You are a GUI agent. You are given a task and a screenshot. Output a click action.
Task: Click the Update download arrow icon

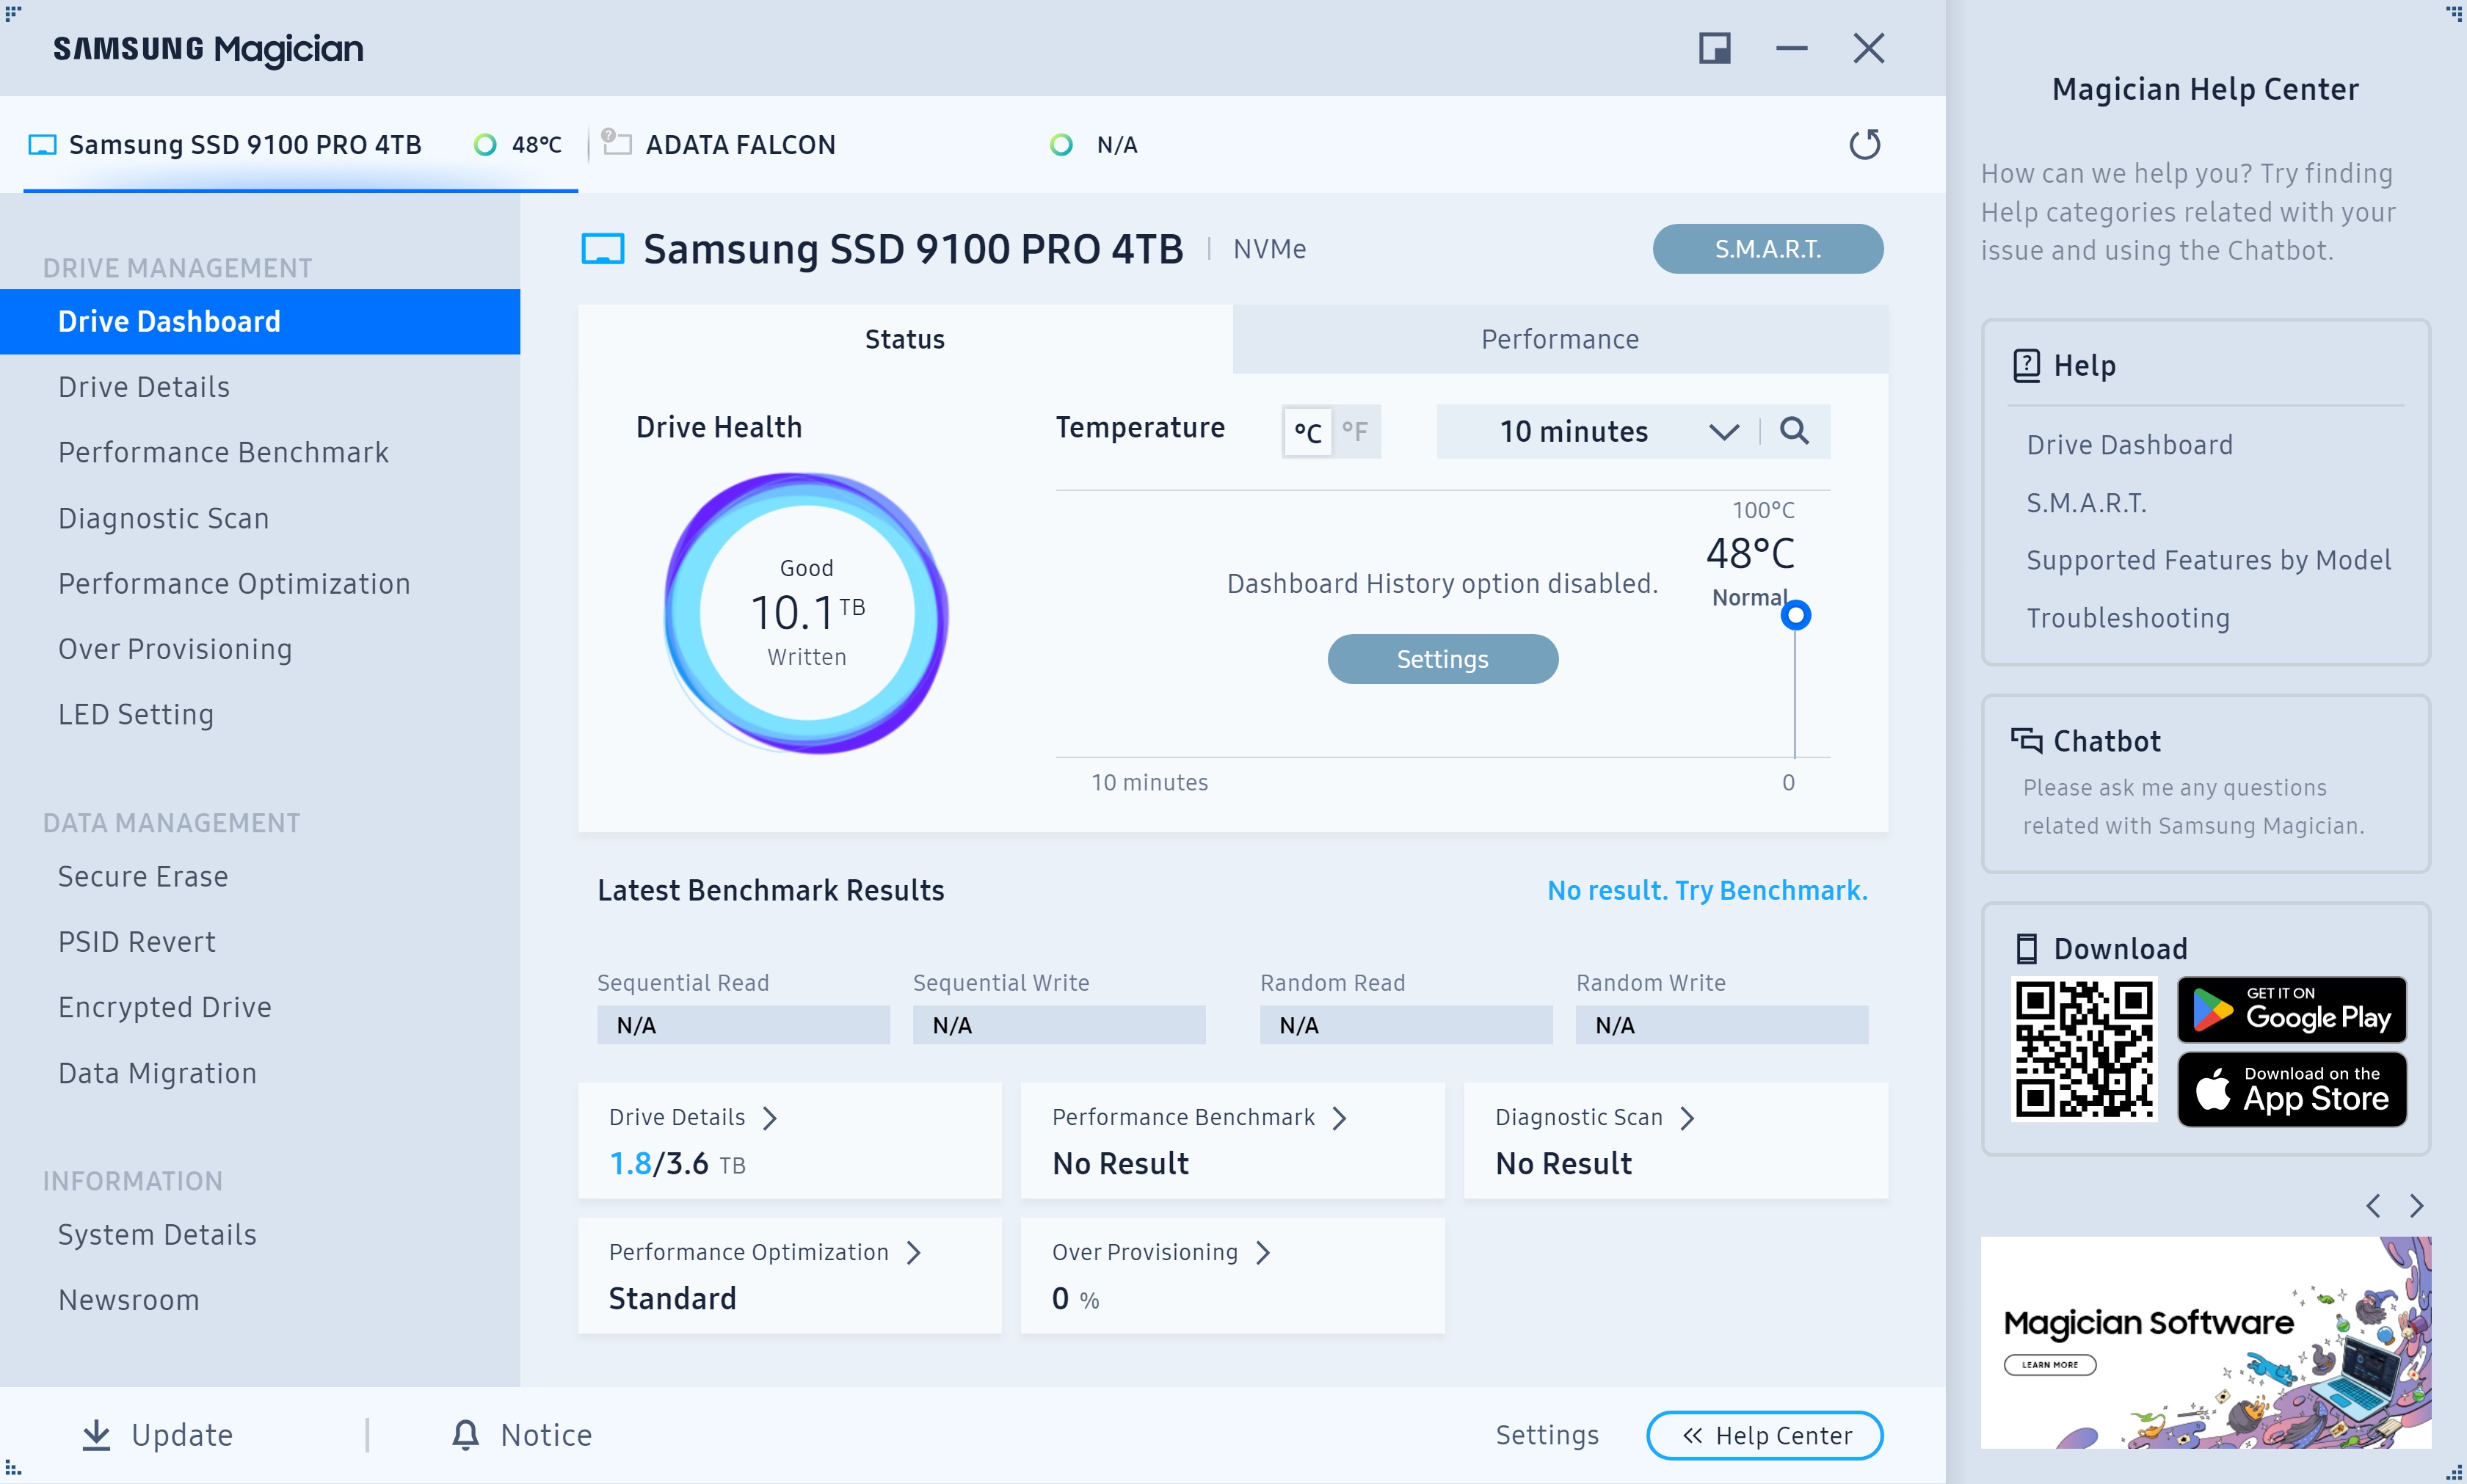point(96,1435)
